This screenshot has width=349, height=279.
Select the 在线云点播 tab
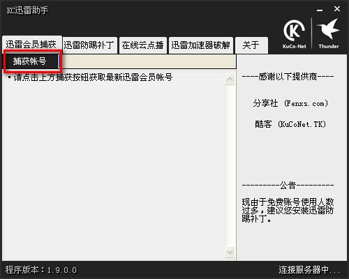(x=143, y=45)
